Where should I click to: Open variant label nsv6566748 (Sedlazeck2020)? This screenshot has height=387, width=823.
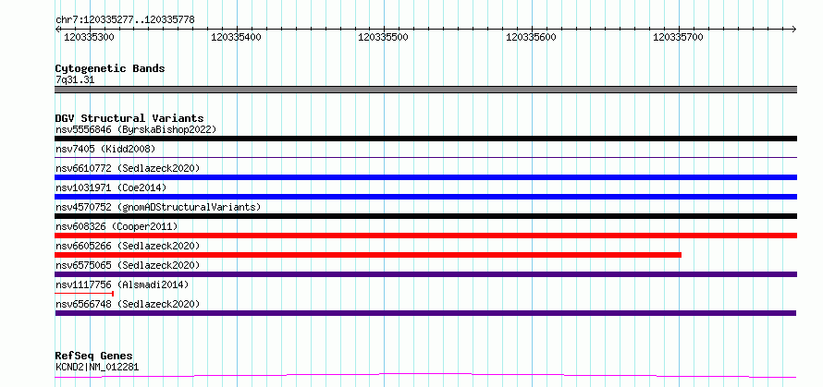(128, 304)
